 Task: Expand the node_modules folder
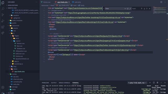pos(17,20)
